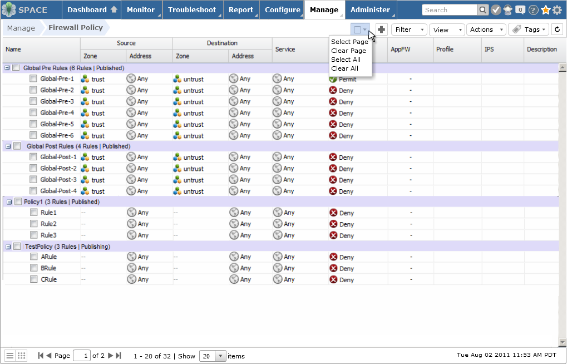Check the TestPolicy group checkbox
567x364 pixels.
(x=17, y=246)
